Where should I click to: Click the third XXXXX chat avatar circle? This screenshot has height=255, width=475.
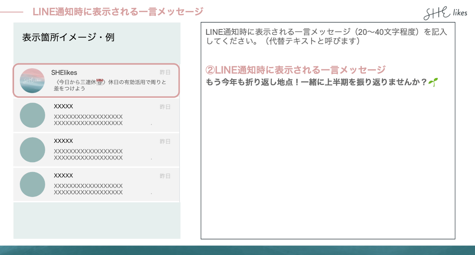(x=32, y=185)
